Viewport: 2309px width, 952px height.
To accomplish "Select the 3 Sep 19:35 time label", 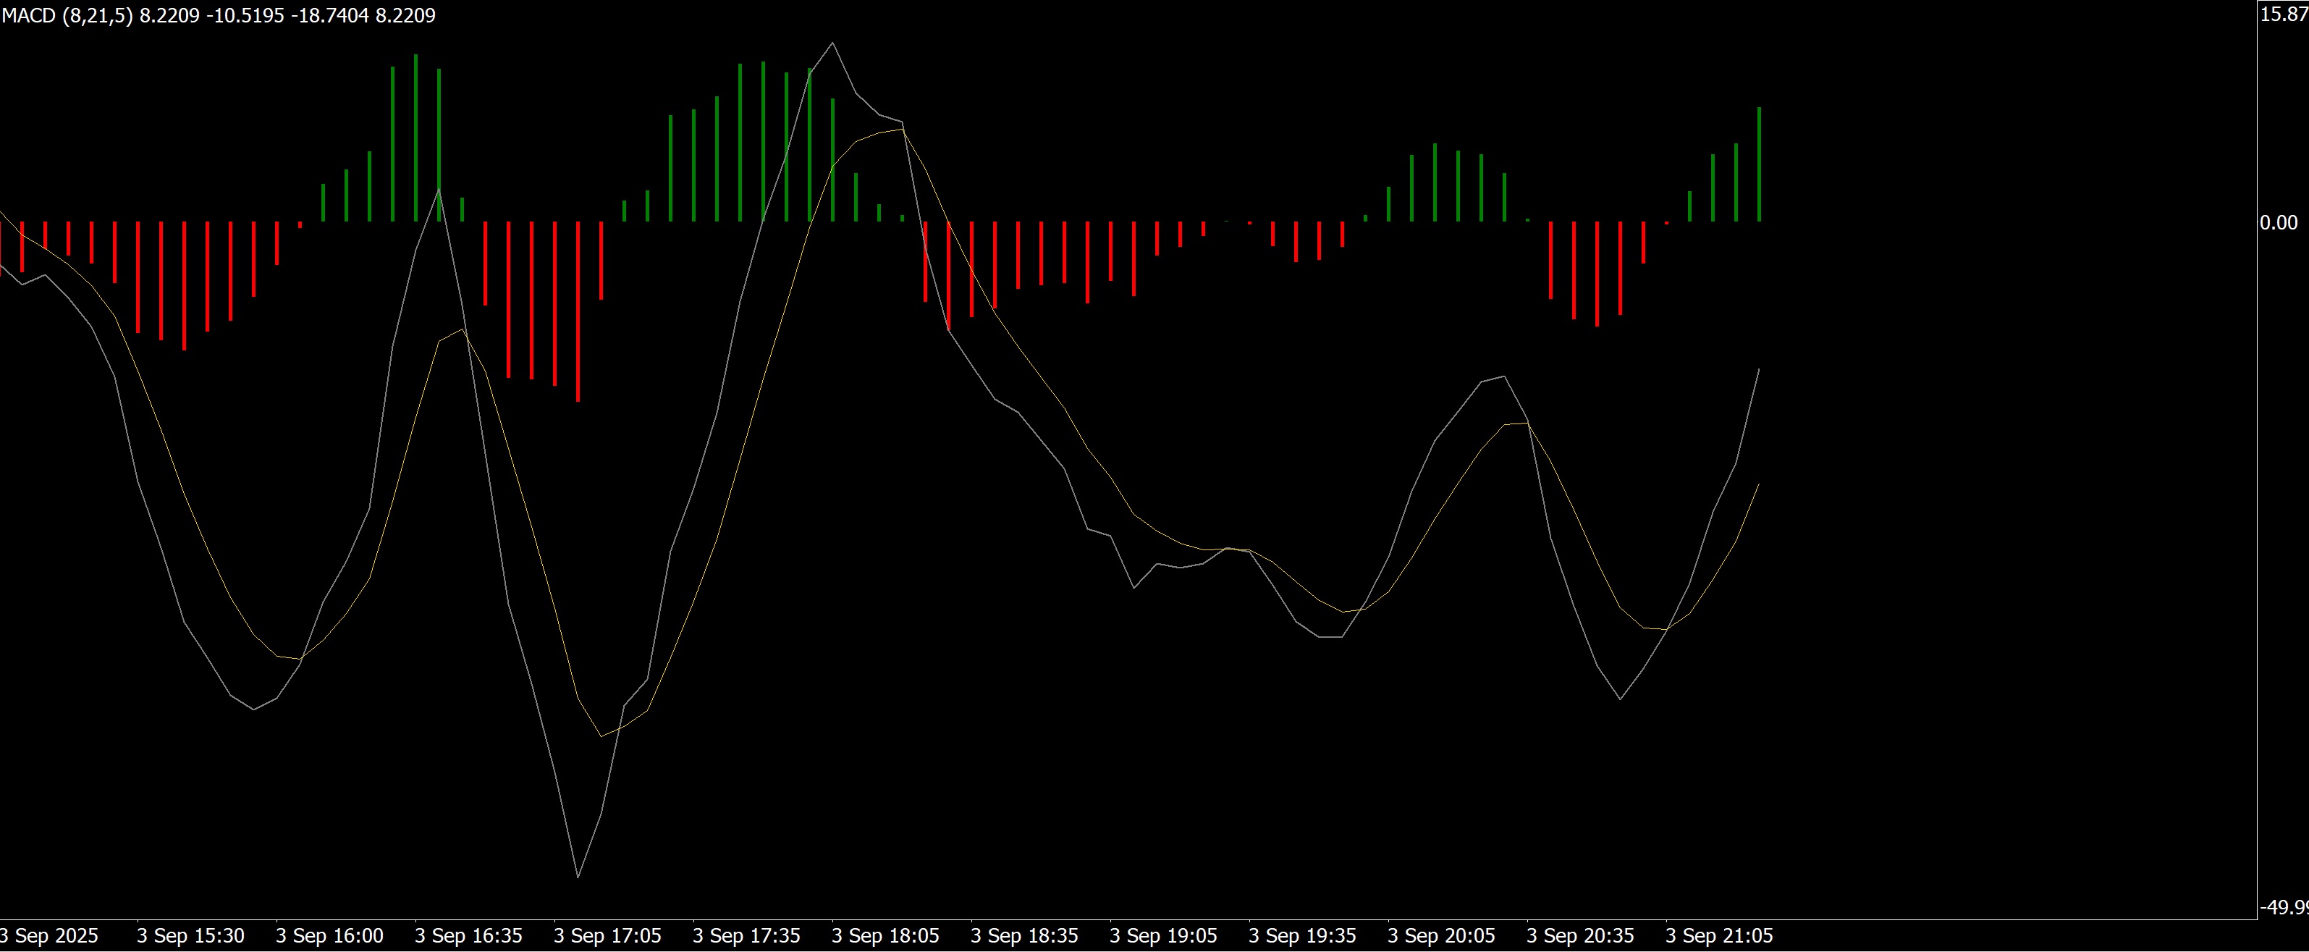I will pos(1301,936).
